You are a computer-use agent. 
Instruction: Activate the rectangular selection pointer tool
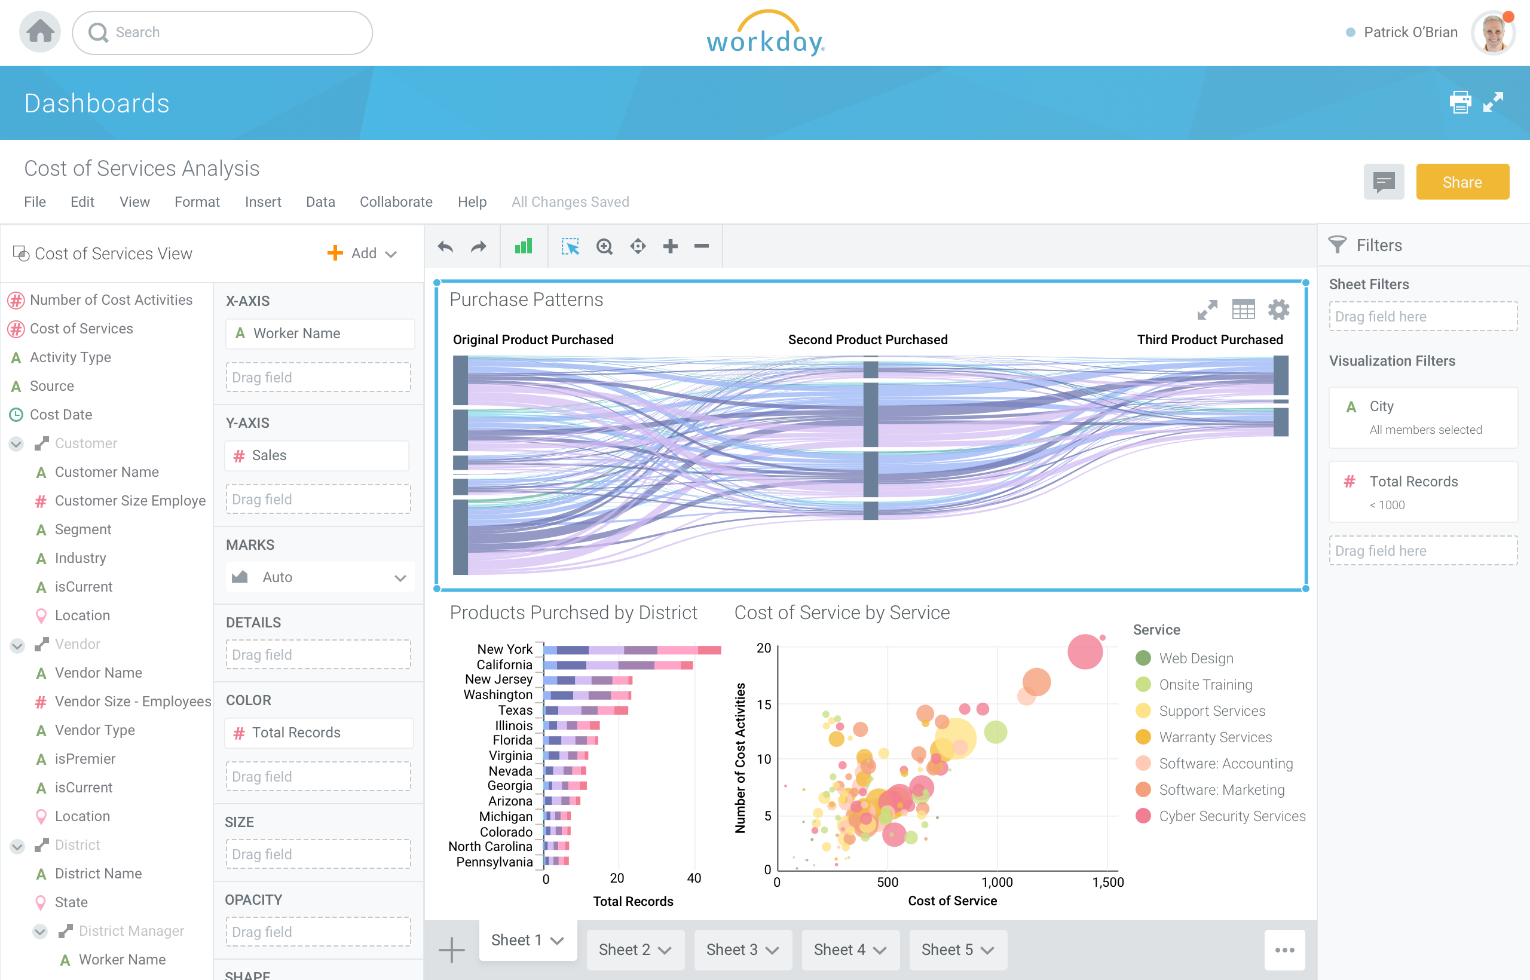[x=570, y=246]
